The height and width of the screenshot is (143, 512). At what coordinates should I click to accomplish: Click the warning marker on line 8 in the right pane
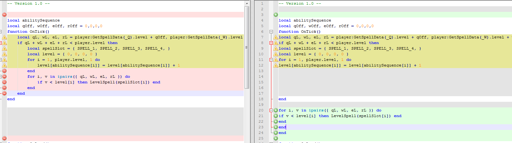point(276,43)
